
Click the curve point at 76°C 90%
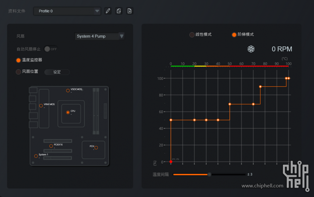tap(260, 87)
